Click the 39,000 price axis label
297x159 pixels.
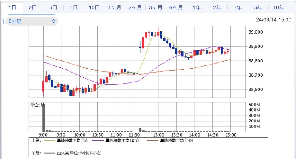[256, 32]
